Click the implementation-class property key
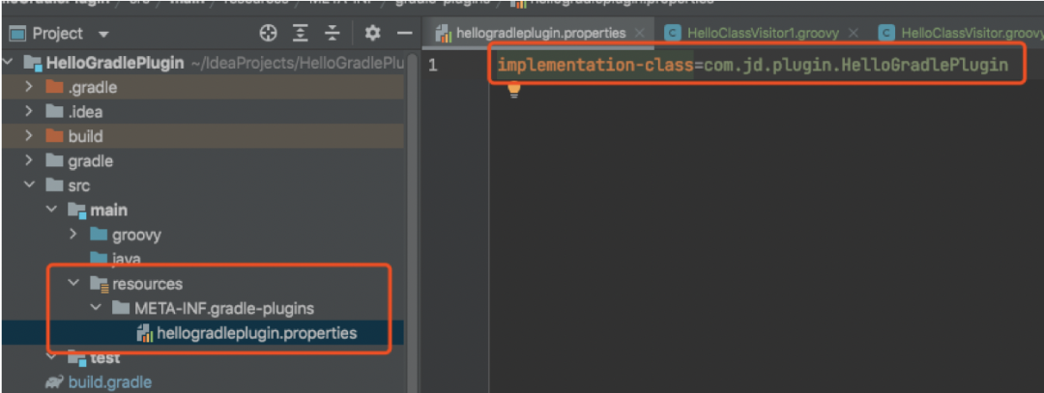The image size is (1044, 393). tap(595, 65)
